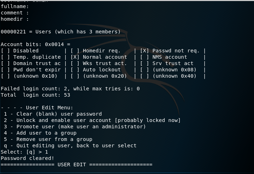Screen dimensions: 254x174
Task: Click the Temp. duplicate checkbox
Action: pos(6,57)
